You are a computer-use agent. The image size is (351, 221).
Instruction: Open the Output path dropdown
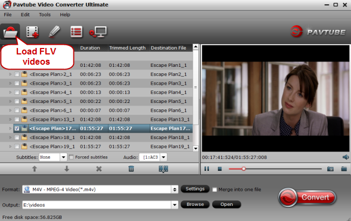point(174,205)
